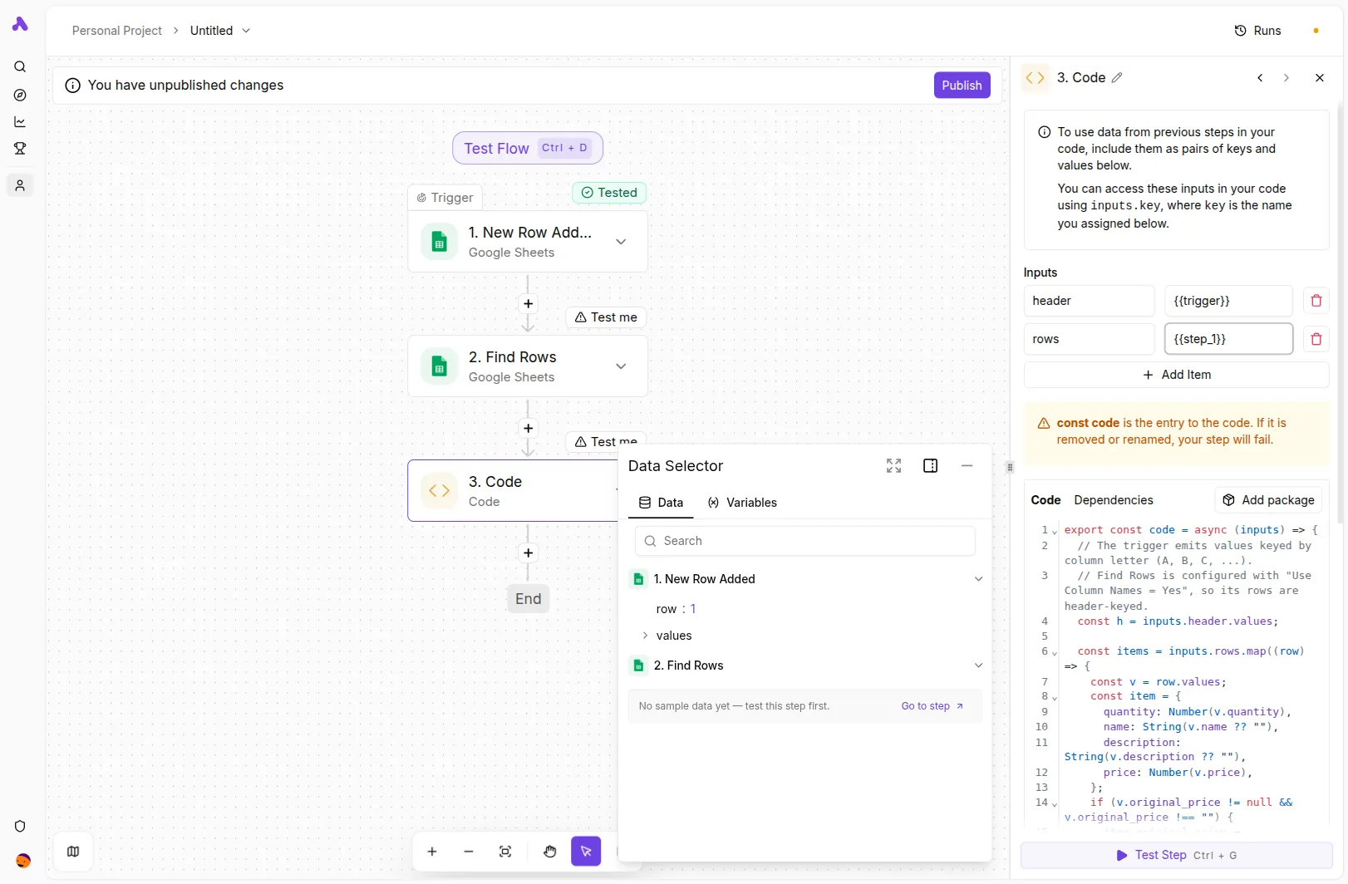The image size is (1348, 884).
Task: Click the orange avatar at sidebar bottom
Action: [23, 861]
